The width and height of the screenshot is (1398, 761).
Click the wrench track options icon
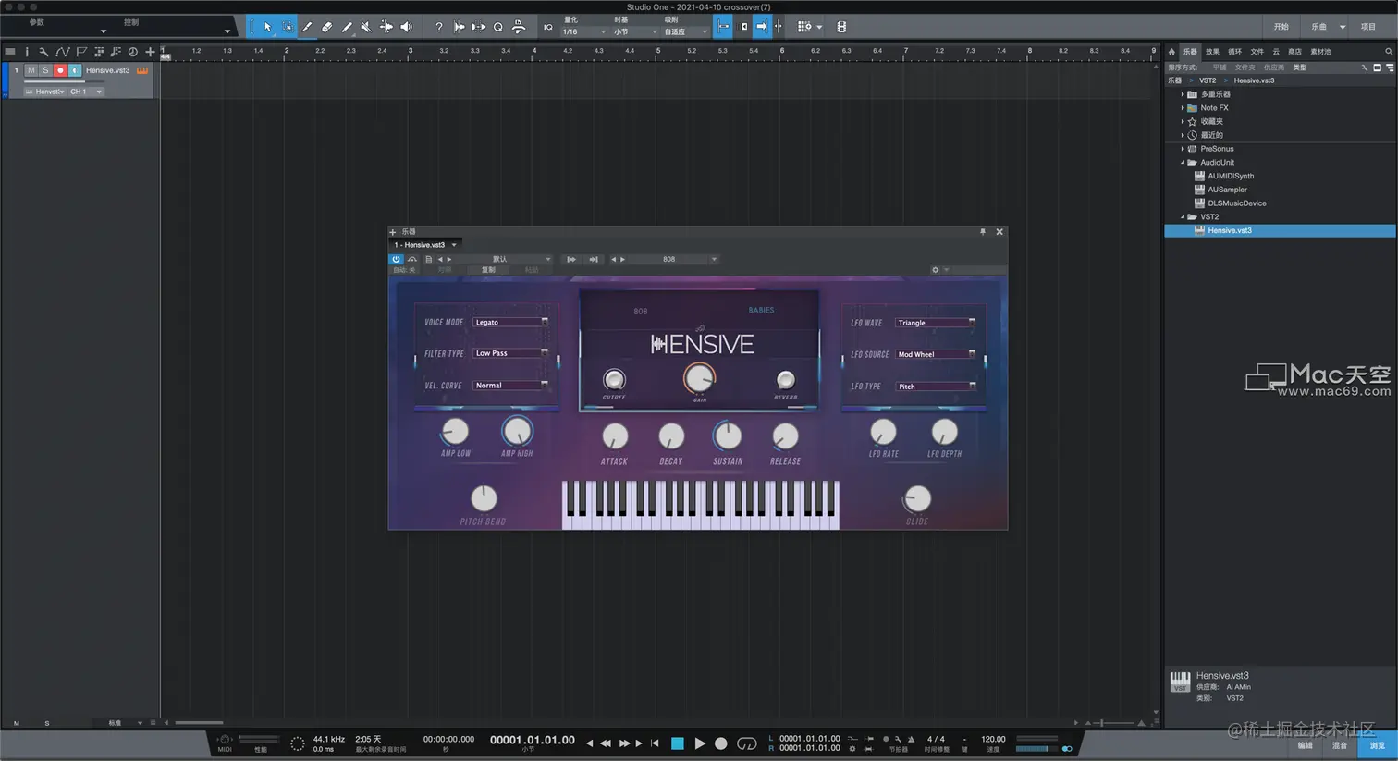point(43,52)
